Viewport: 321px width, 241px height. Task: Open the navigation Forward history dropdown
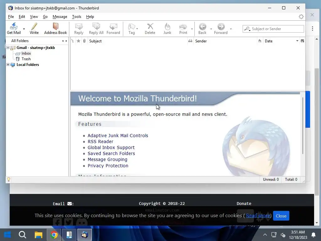(231, 29)
